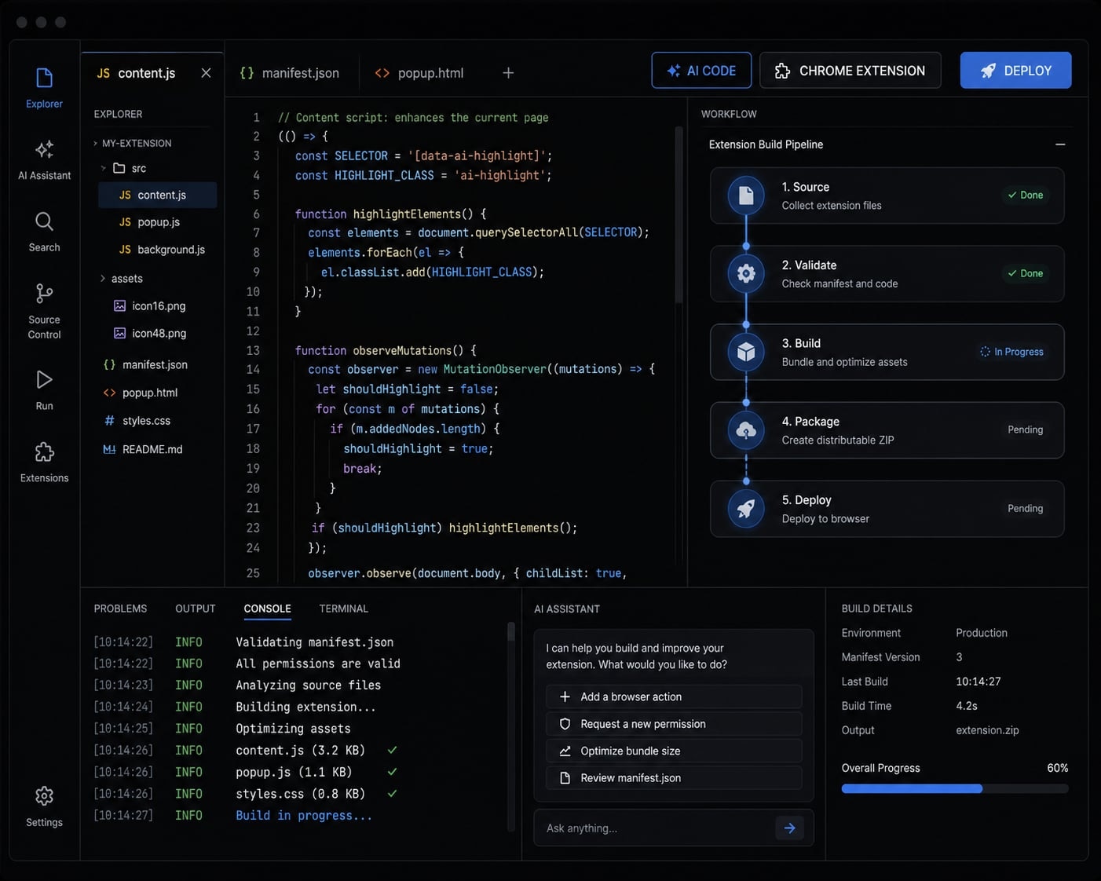Click the Source step document icon
The height and width of the screenshot is (881, 1101).
tap(746, 196)
